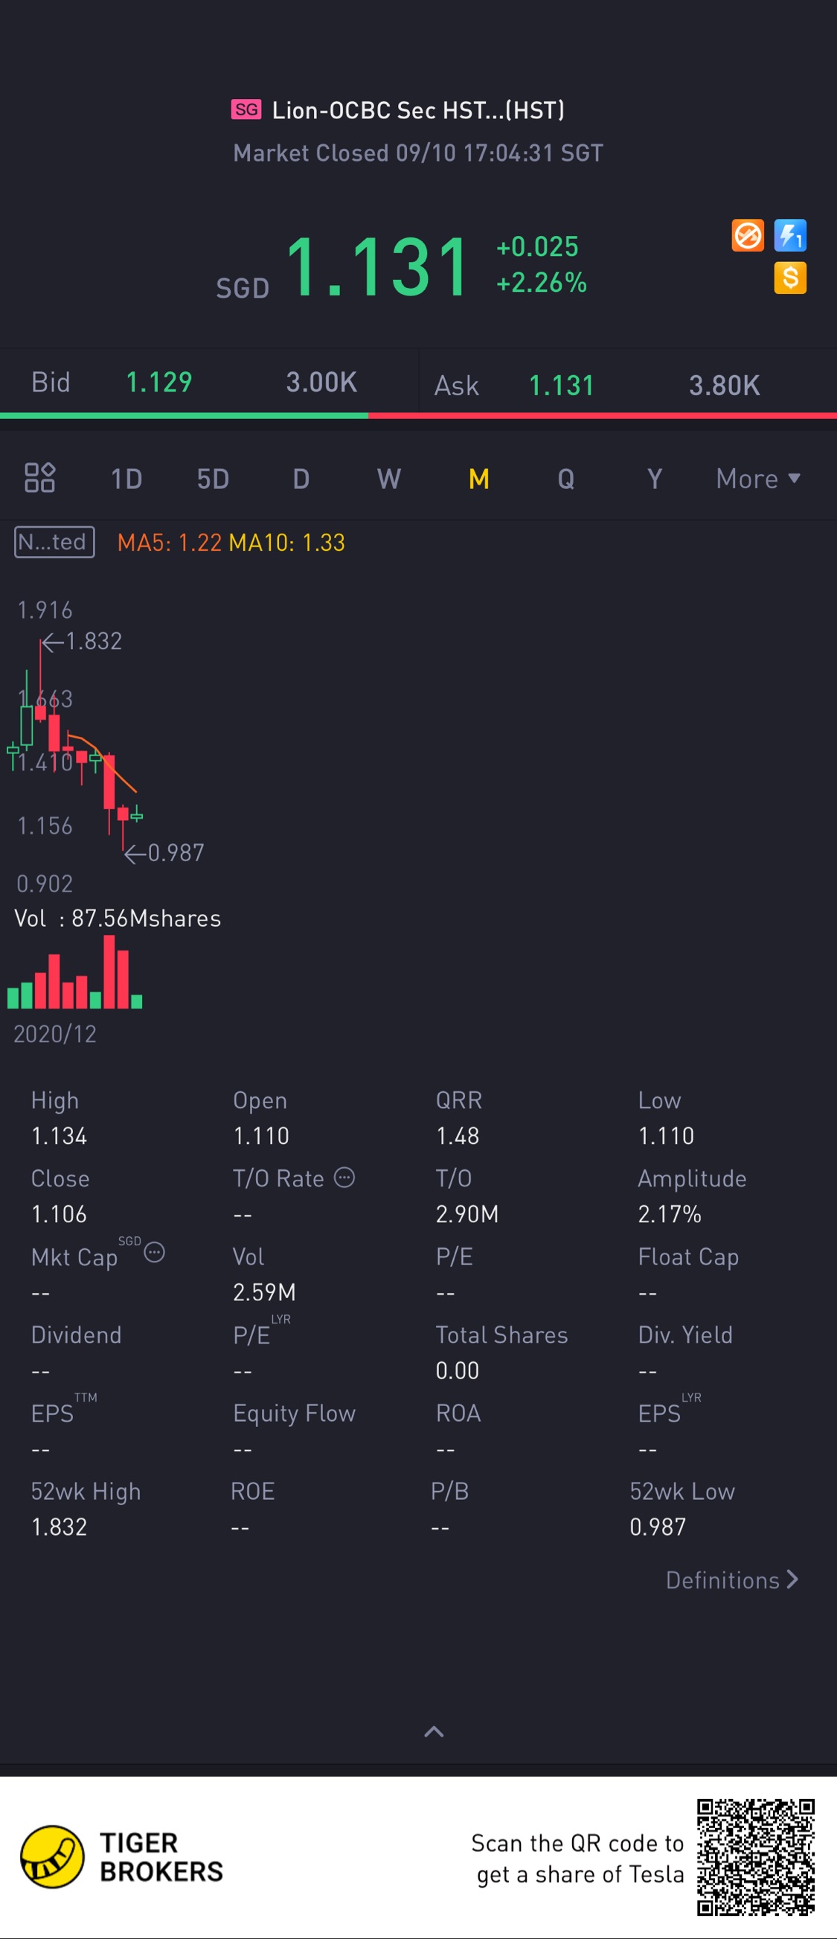Open the Mkt Cap currency options icon
The width and height of the screenshot is (837, 1939).
(x=154, y=1252)
